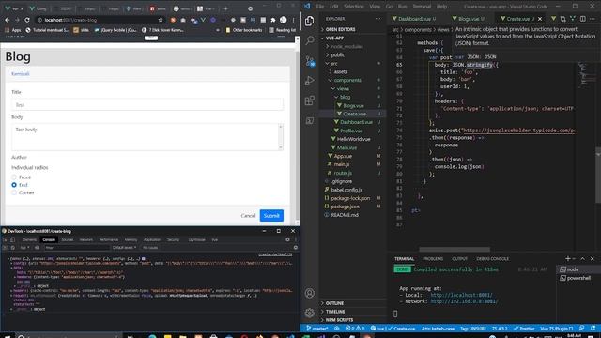Image resolution: width=601 pixels, height=338 pixels.
Task: Open the Chrome extensions puzzle icon
Action: pos(273,20)
